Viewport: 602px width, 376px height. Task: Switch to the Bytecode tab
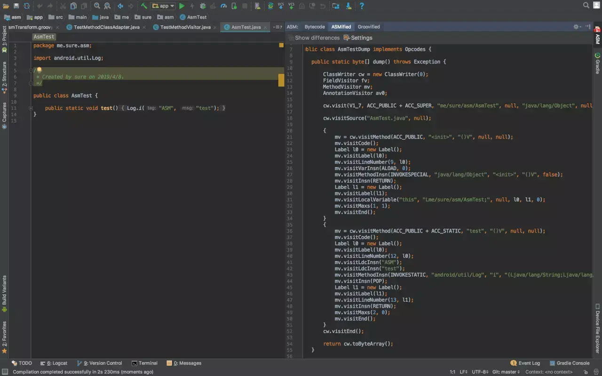(315, 27)
